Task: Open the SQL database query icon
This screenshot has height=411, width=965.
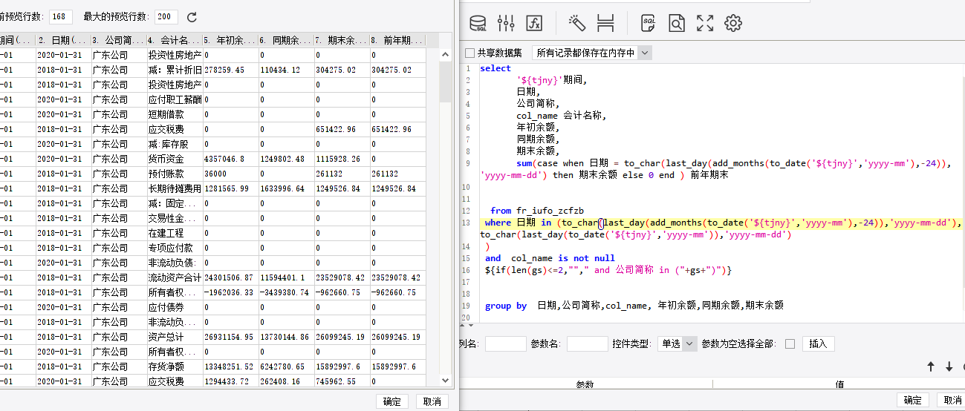Action: point(478,24)
